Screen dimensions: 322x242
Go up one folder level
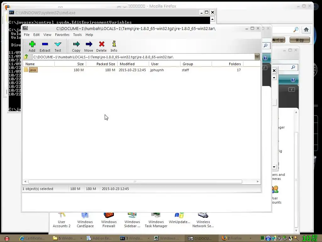click(x=26, y=57)
